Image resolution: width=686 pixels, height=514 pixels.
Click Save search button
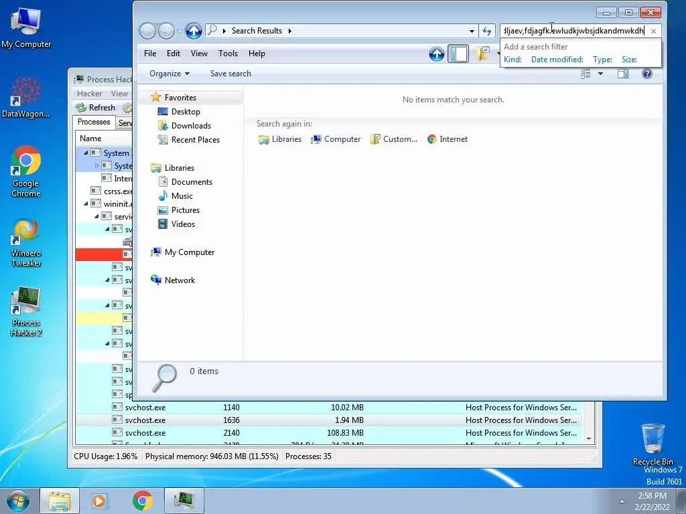coord(230,74)
